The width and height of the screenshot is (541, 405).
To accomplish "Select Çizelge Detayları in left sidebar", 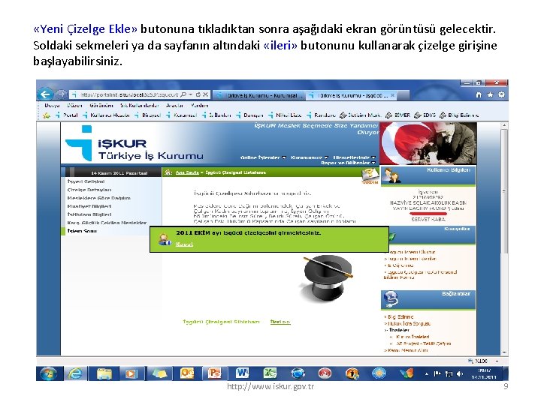I will coord(89,190).
